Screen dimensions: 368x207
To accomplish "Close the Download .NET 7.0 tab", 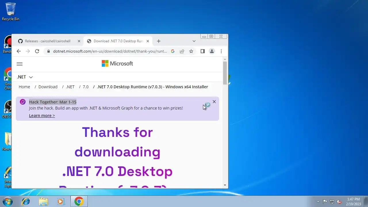I will (x=148, y=41).
